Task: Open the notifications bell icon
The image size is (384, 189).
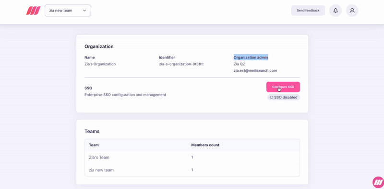Action: pos(336,11)
